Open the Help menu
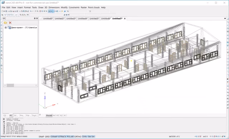Screen dimensions: 229x139 [103, 8]
